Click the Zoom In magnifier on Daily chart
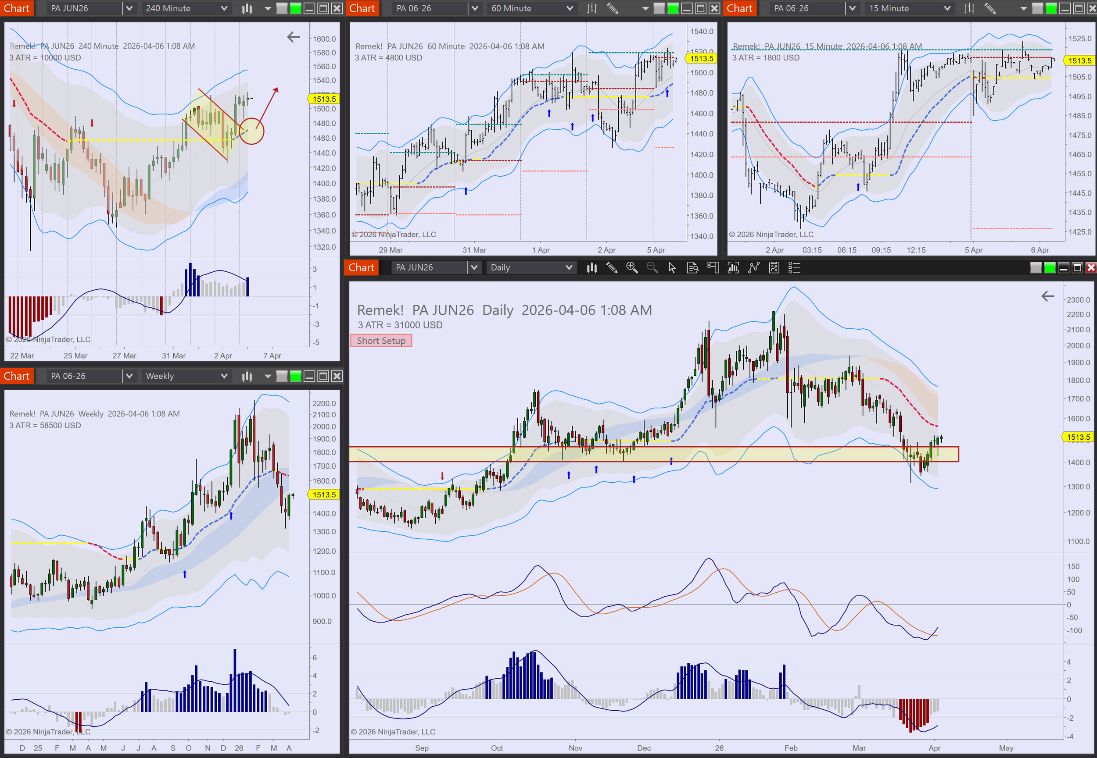Image resolution: width=1097 pixels, height=758 pixels. (x=632, y=267)
